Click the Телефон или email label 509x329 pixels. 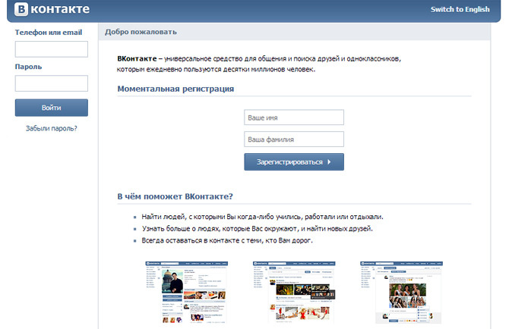pyautogui.click(x=49, y=33)
